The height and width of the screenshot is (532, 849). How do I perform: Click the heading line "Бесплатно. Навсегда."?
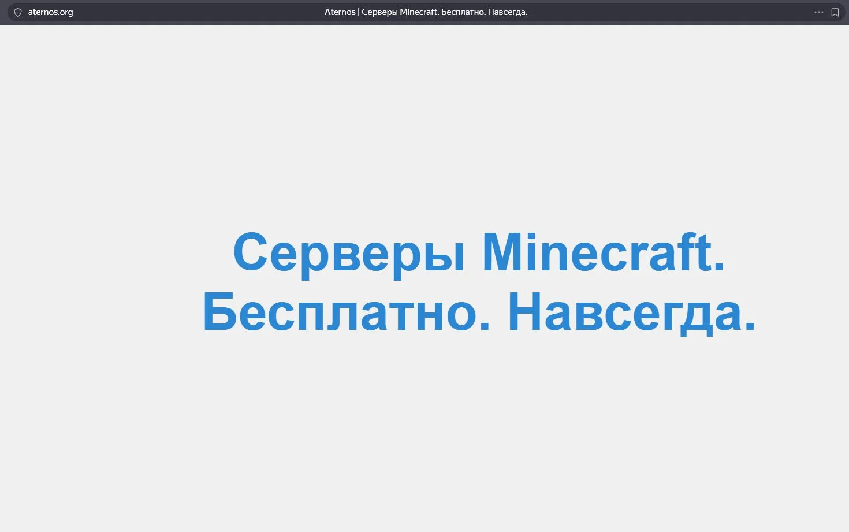[x=479, y=312]
